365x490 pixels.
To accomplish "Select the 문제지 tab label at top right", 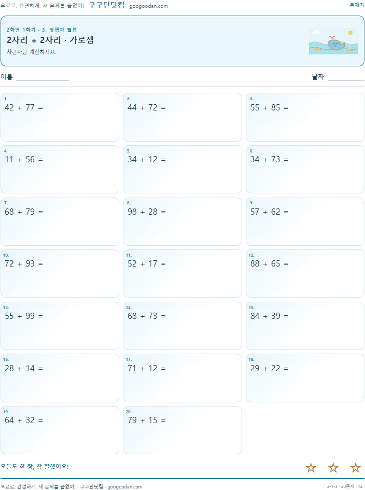I will coord(357,5).
